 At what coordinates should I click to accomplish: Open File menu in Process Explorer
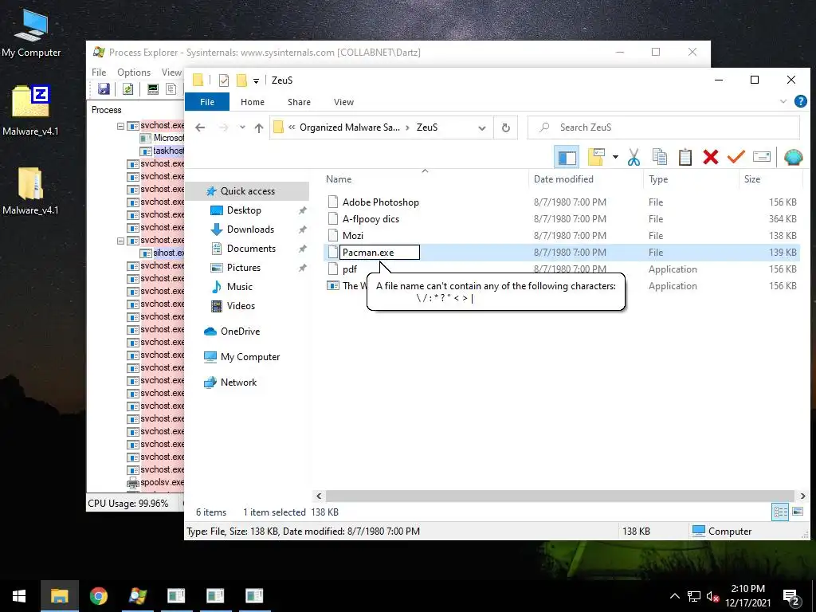(99, 73)
